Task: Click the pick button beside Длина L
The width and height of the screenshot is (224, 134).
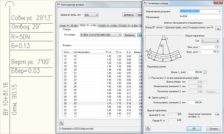Action: click(205, 72)
